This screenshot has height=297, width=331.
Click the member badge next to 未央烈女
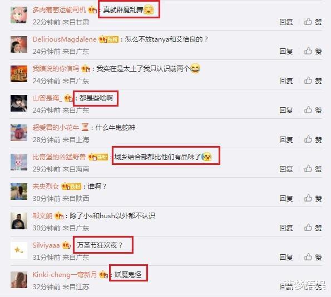(x=71, y=187)
